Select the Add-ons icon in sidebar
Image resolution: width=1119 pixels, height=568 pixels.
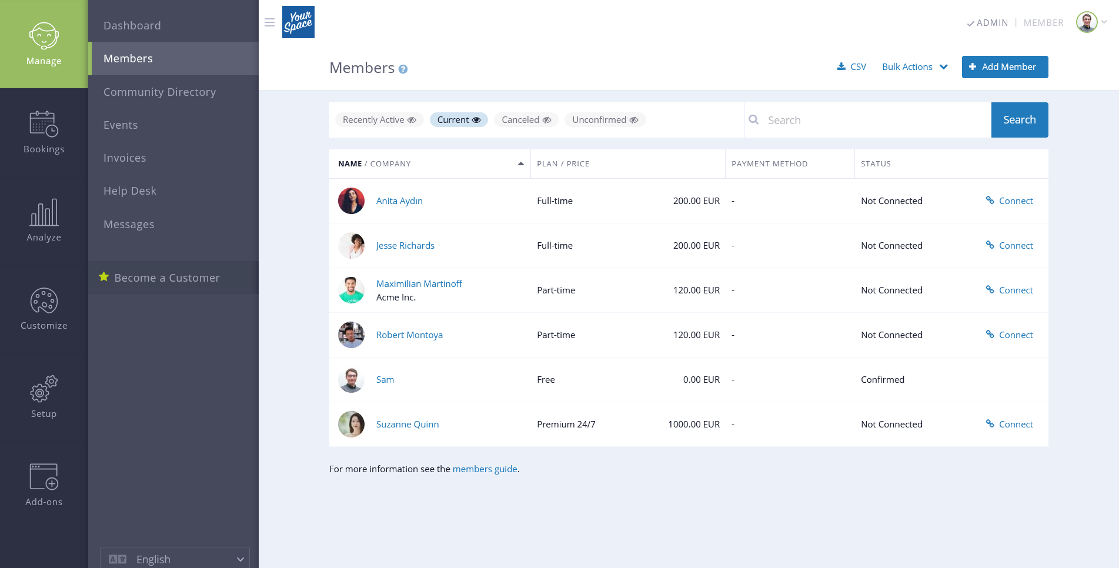coord(44,476)
